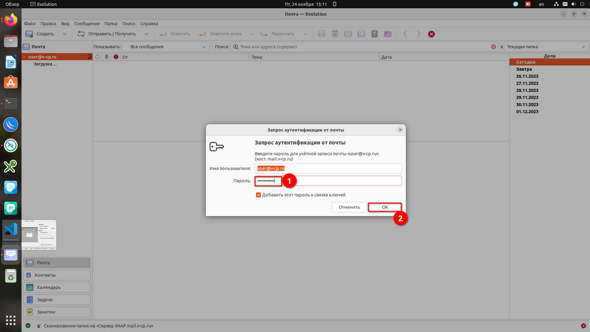The image size is (590, 332).
Task: Expand the Создать button dropdown arrow
Action: pyautogui.click(x=64, y=34)
